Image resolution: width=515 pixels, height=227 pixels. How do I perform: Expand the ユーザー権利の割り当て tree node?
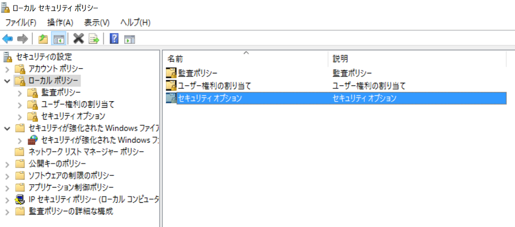(20, 104)
